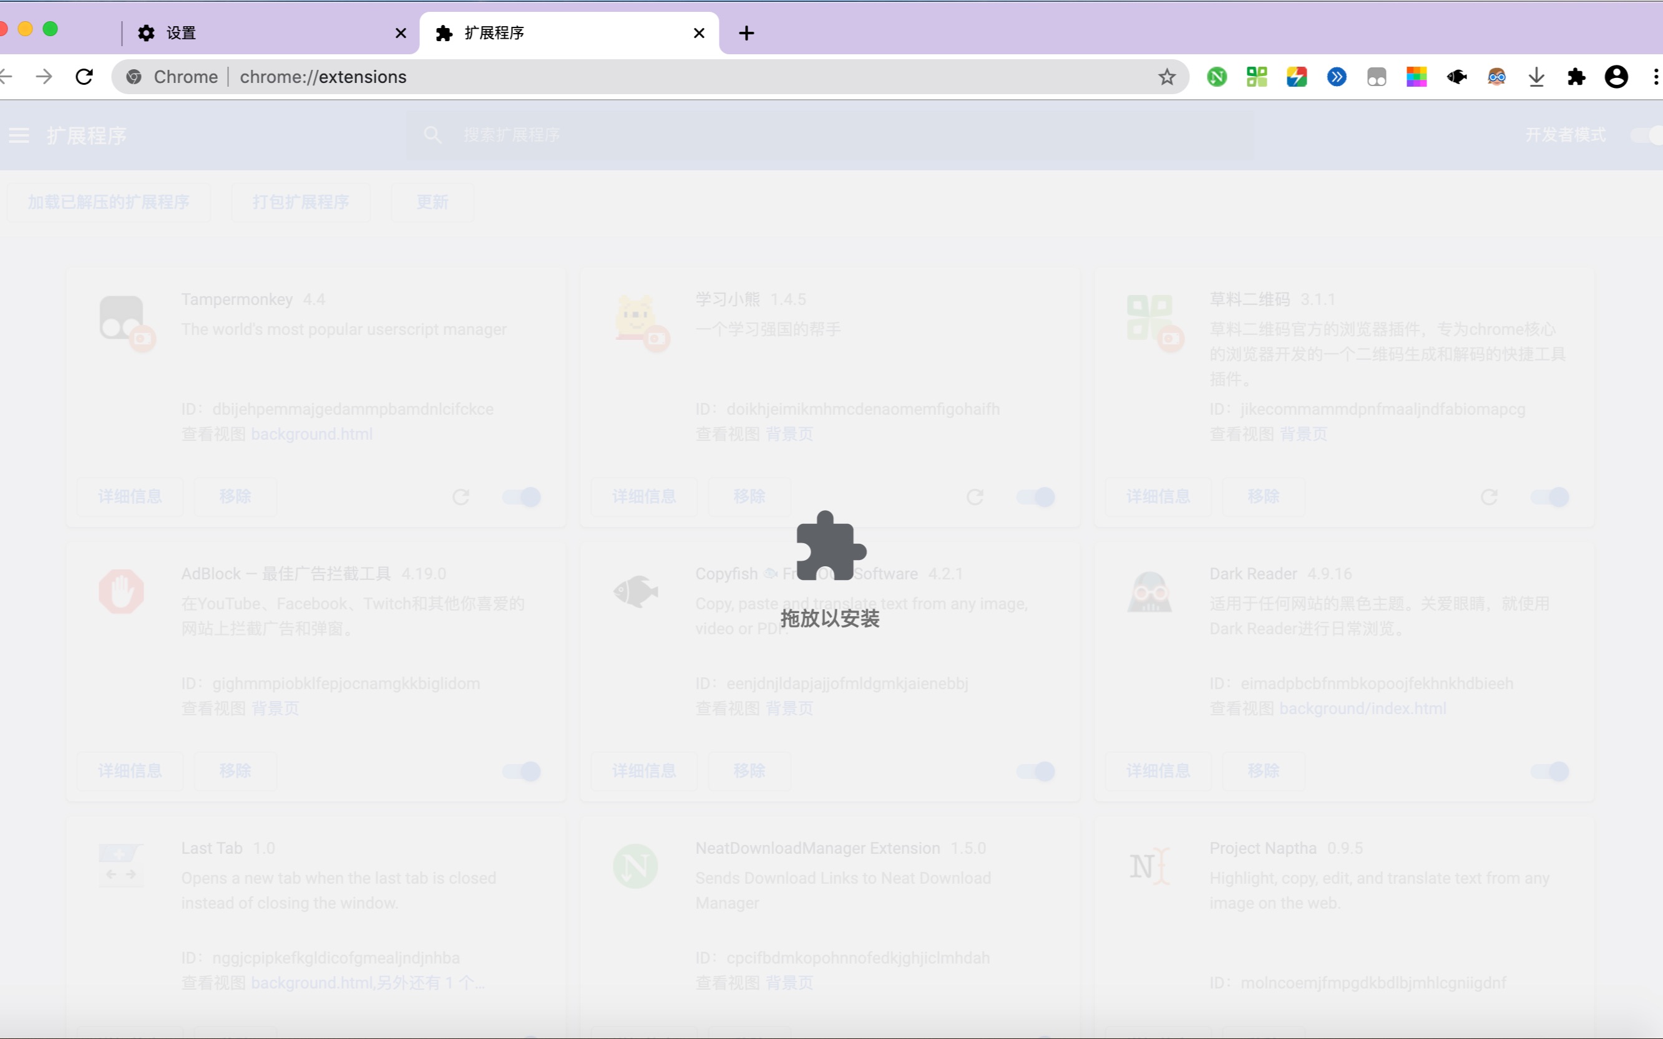Click the chrome://extensions address bar
Viewport: 1663px width, 1039px height.
(x=650, y=77)
